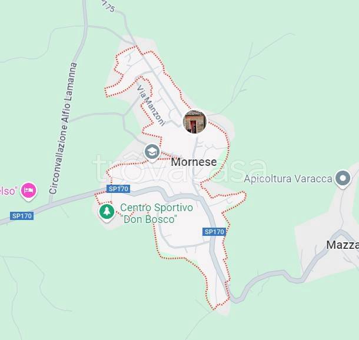359x340 pixels.
Task: Click the Via Manzoni street label
Action: (x=151, y=105)
